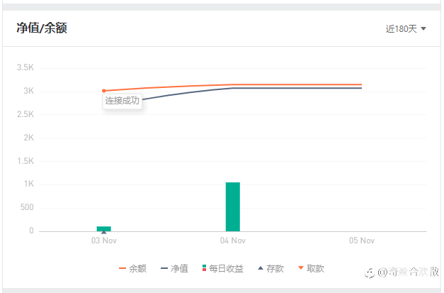This screenshot has height=293, width=444.
Task: Click the dropdown arrow beside 近180天
Action: (x=423, y=29)
